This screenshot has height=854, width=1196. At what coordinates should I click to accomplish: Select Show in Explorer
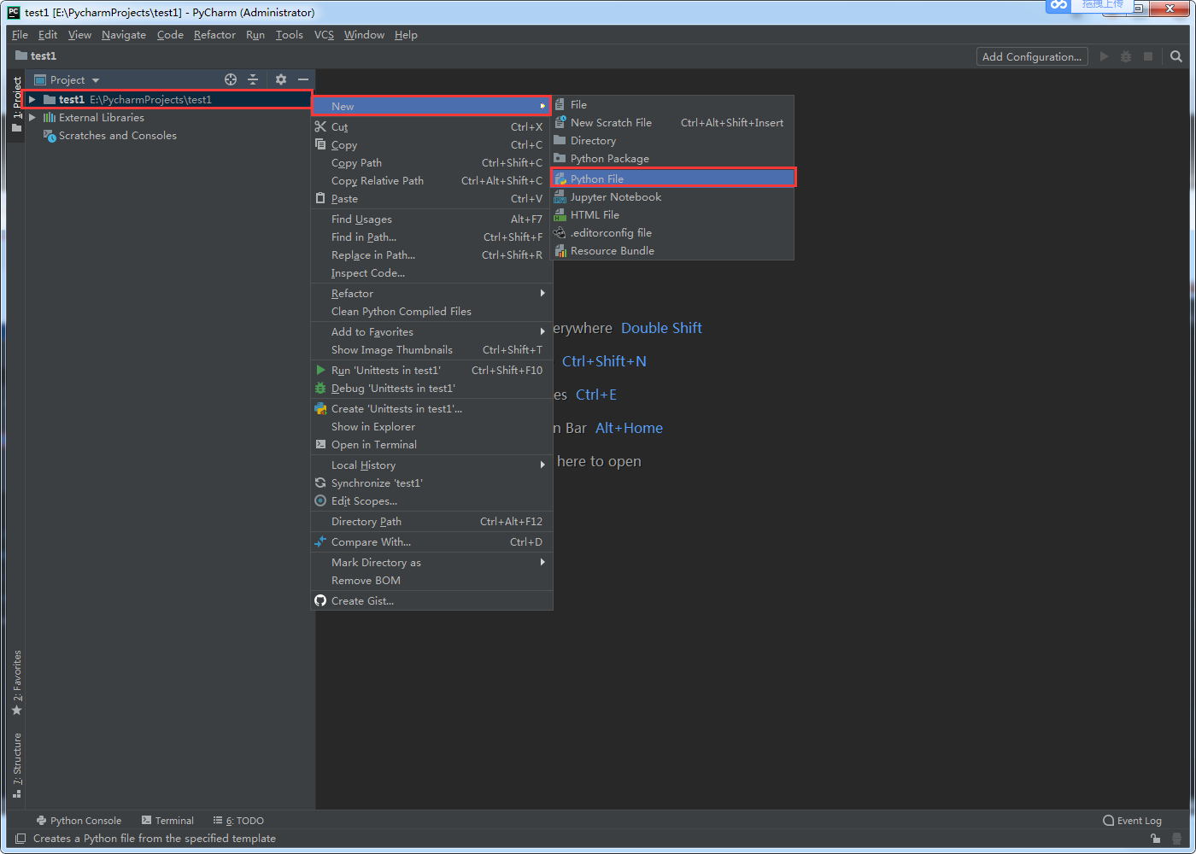pyautogui.click(x=432, y=426)
